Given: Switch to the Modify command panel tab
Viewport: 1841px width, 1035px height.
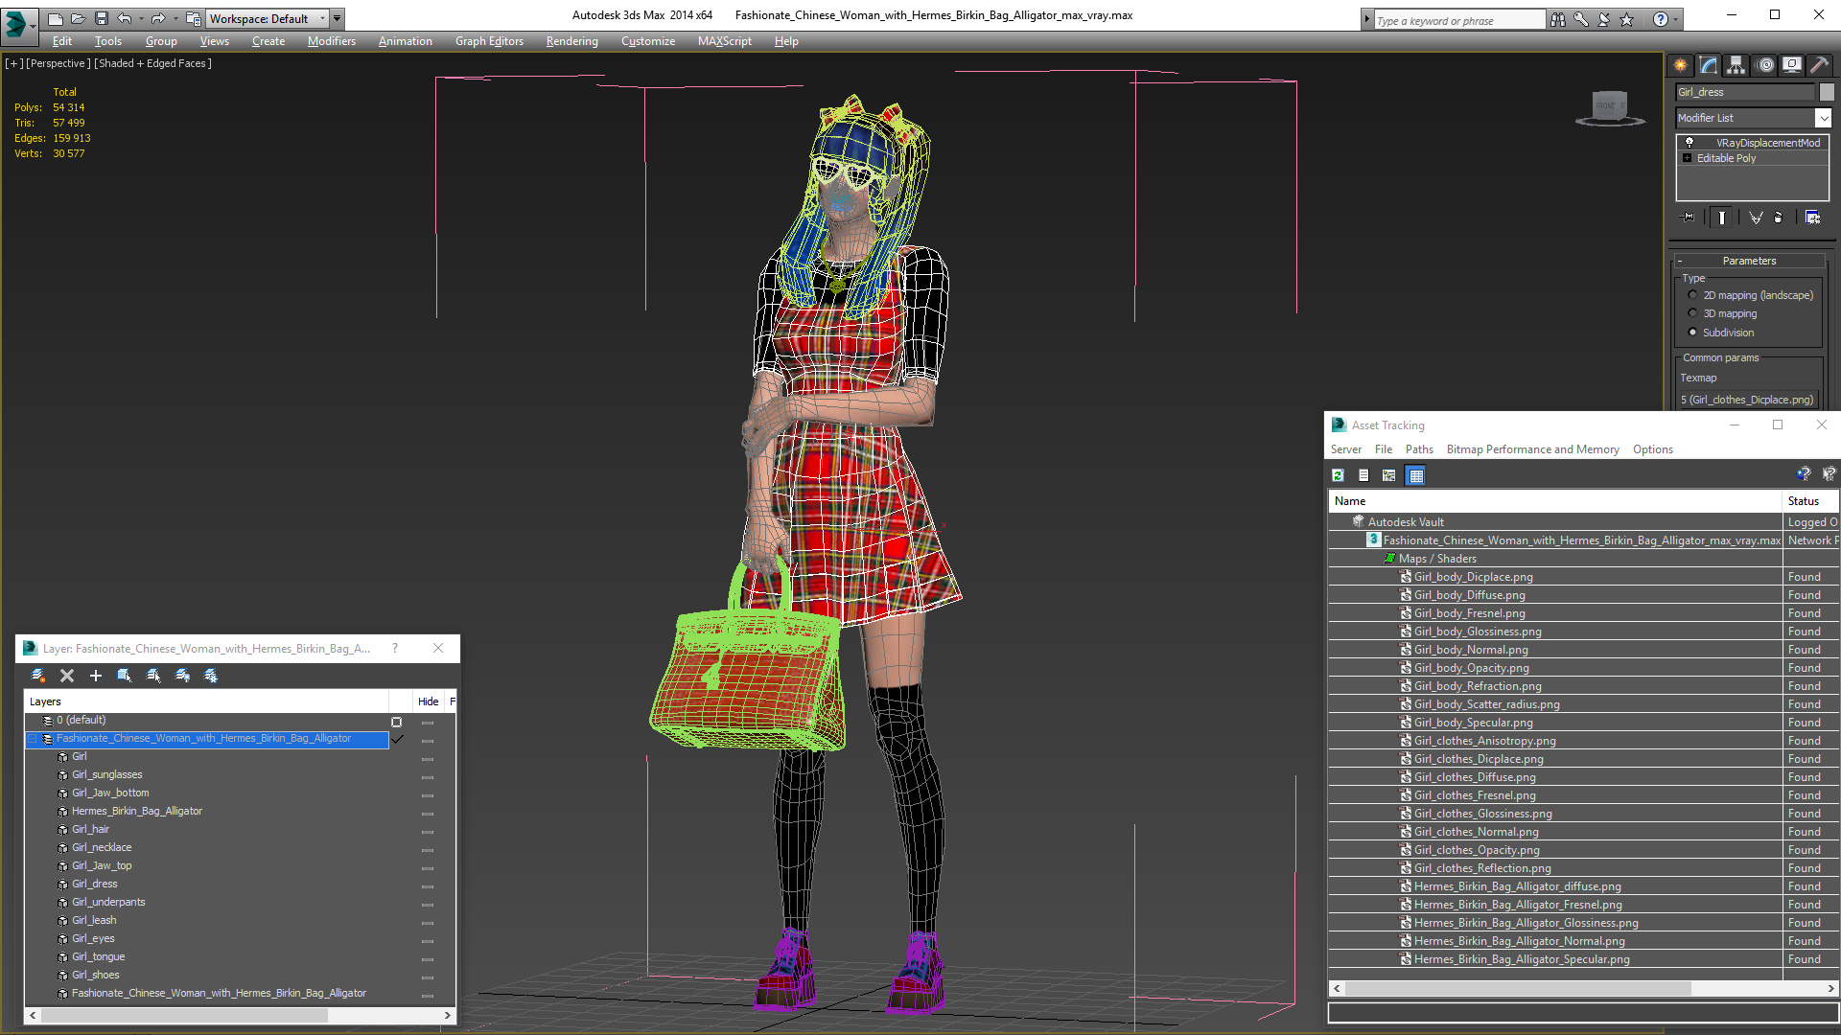Looking at the screenshot, I should [1709, 65].
